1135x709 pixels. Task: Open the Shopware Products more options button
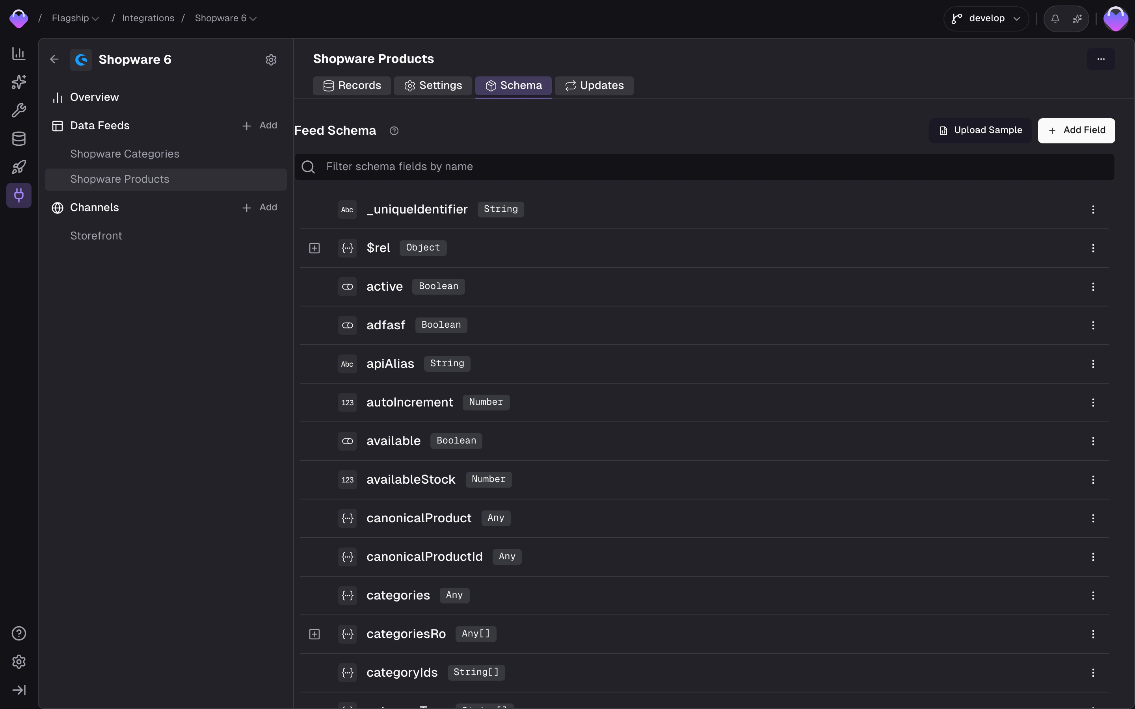pyautogui.click(x=1101, y=59)
